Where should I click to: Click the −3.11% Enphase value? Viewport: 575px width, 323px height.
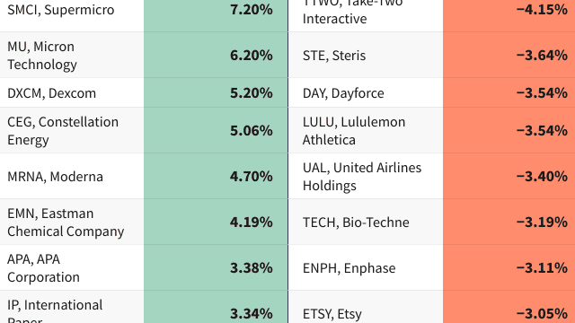509,267
